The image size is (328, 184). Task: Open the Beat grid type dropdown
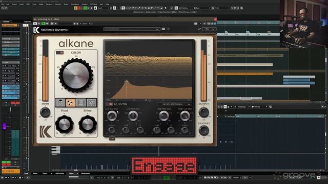pos(201,8)
